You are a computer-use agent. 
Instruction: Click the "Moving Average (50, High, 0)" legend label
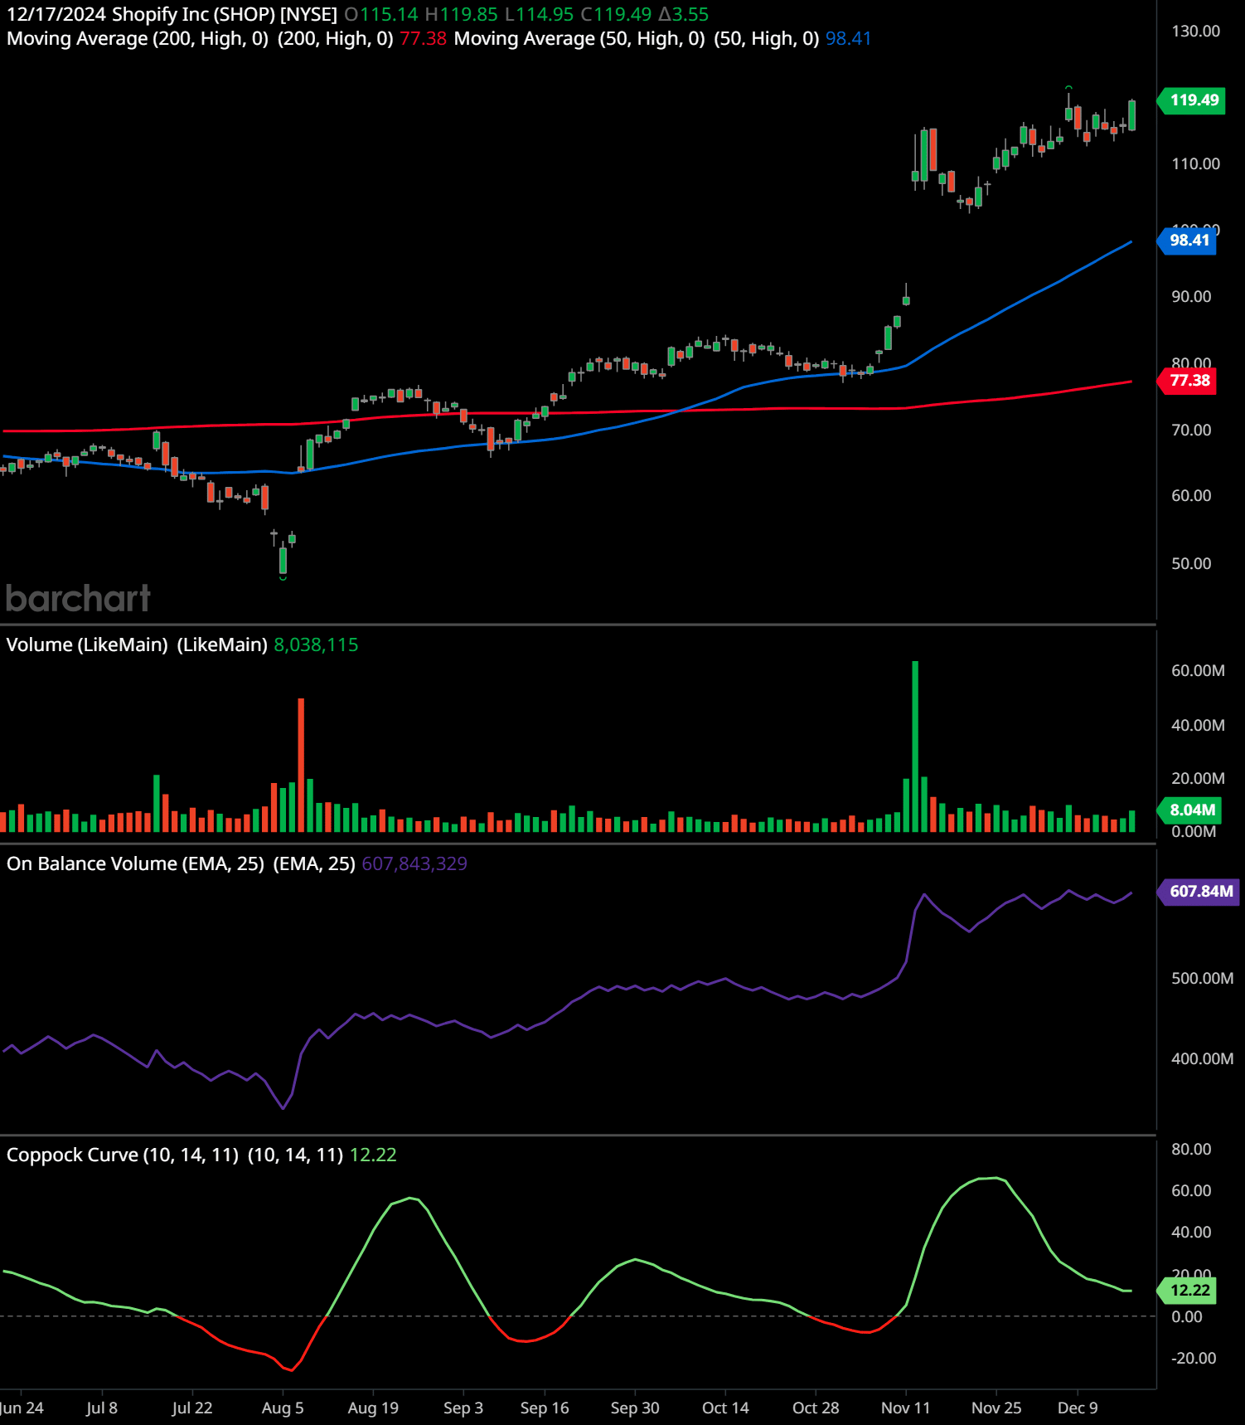tap(579, 38)
